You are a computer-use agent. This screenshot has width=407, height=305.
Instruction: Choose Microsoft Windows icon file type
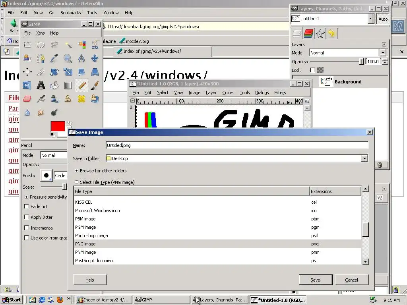point(217,210)
